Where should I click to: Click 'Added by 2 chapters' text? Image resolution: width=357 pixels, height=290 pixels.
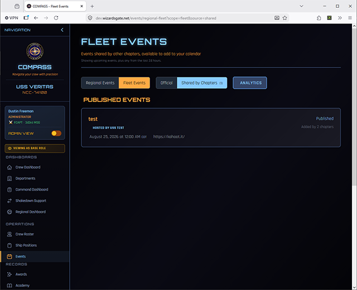[x=317, y=127]
